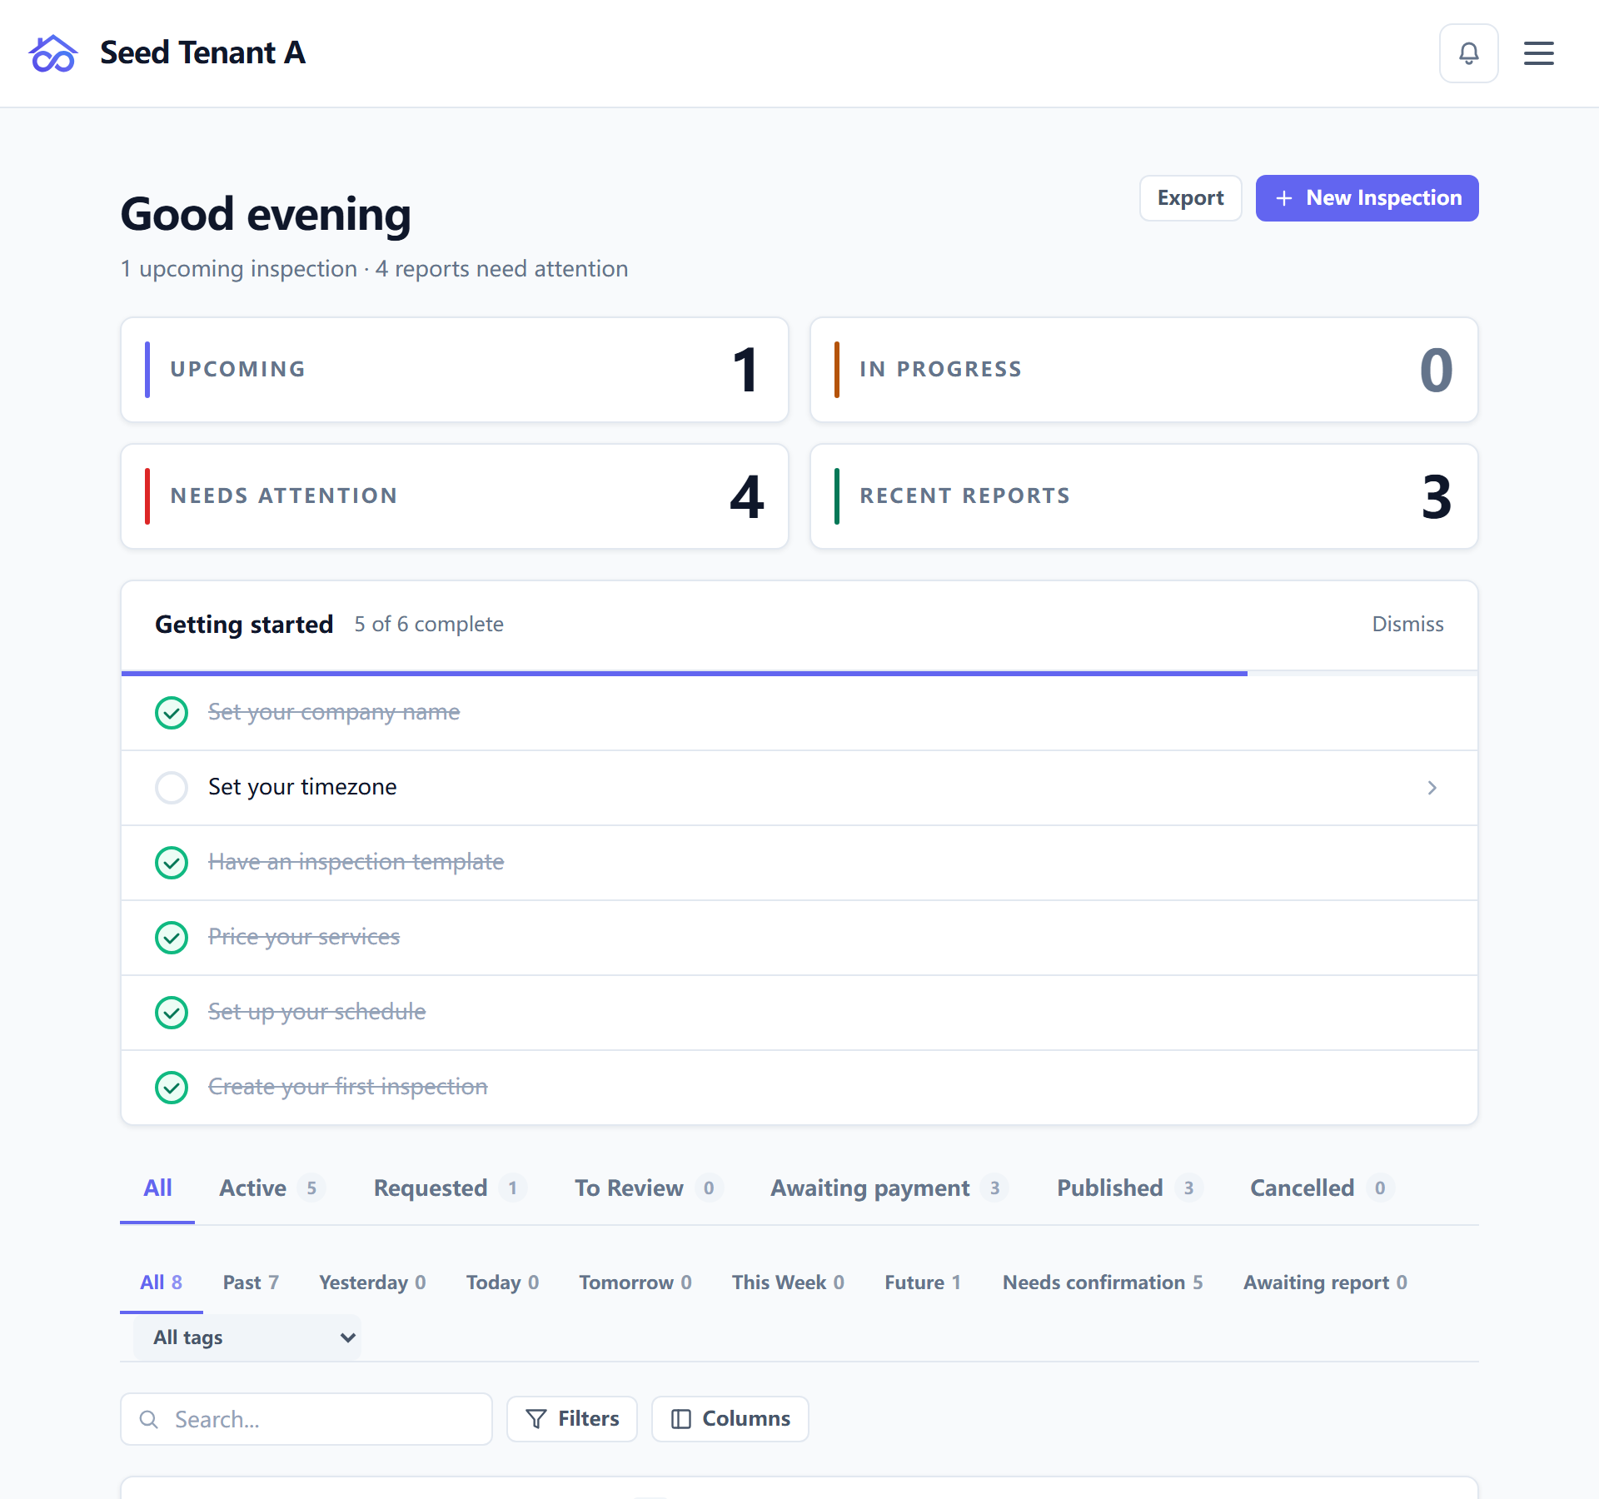Show the Published tab
The height and width of the screenshot is (1499, 1599).
1129,1188
